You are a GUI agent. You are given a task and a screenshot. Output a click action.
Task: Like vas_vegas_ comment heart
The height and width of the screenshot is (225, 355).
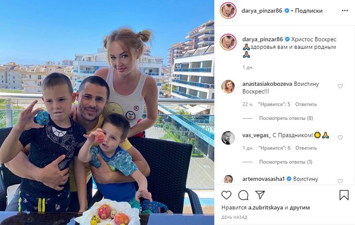click(340, 137)
